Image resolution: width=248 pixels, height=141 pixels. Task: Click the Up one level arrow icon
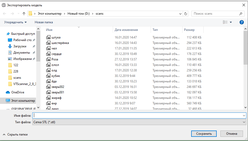(24, 14)
